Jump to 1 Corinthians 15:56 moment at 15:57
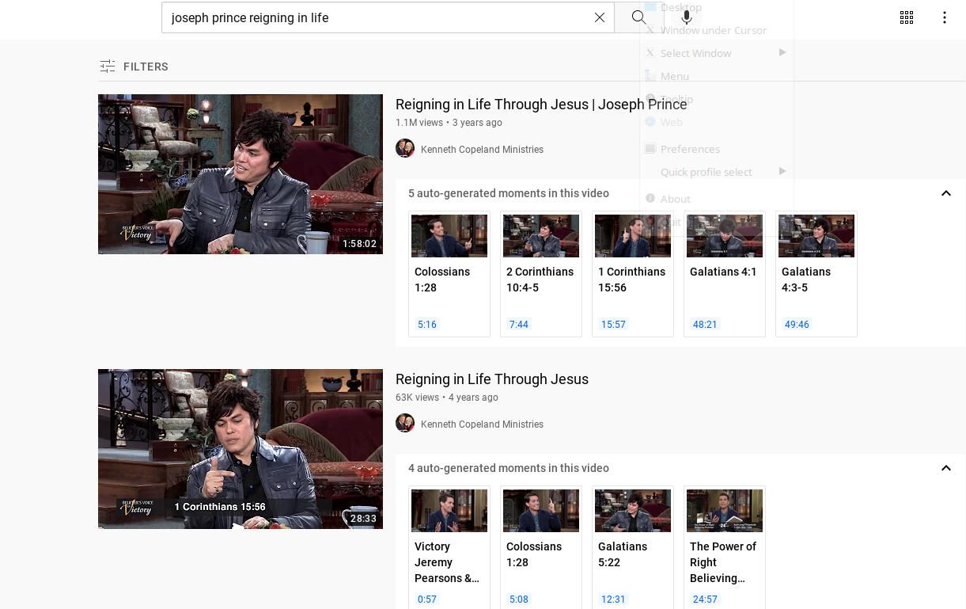This screenshot has height=609, width=966. coord(633,274)
